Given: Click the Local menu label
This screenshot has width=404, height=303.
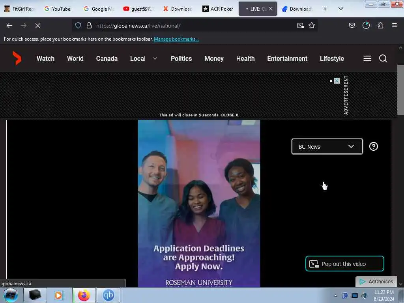Looking at the screenshot, I should pos(138,58).
